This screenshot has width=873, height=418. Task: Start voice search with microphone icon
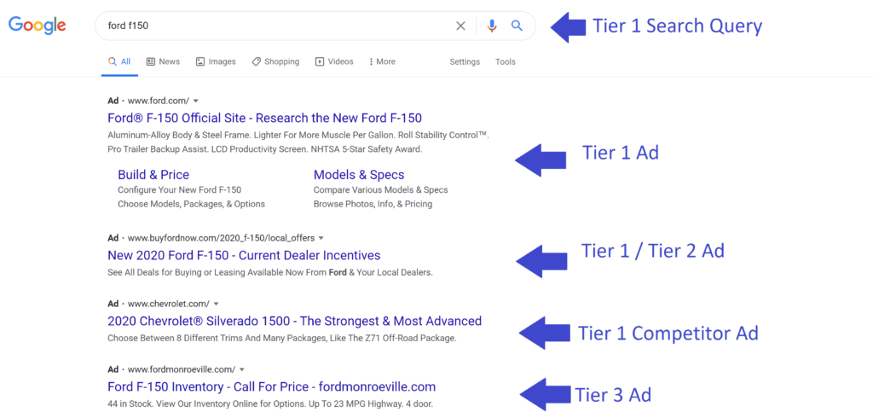[491, 26]
